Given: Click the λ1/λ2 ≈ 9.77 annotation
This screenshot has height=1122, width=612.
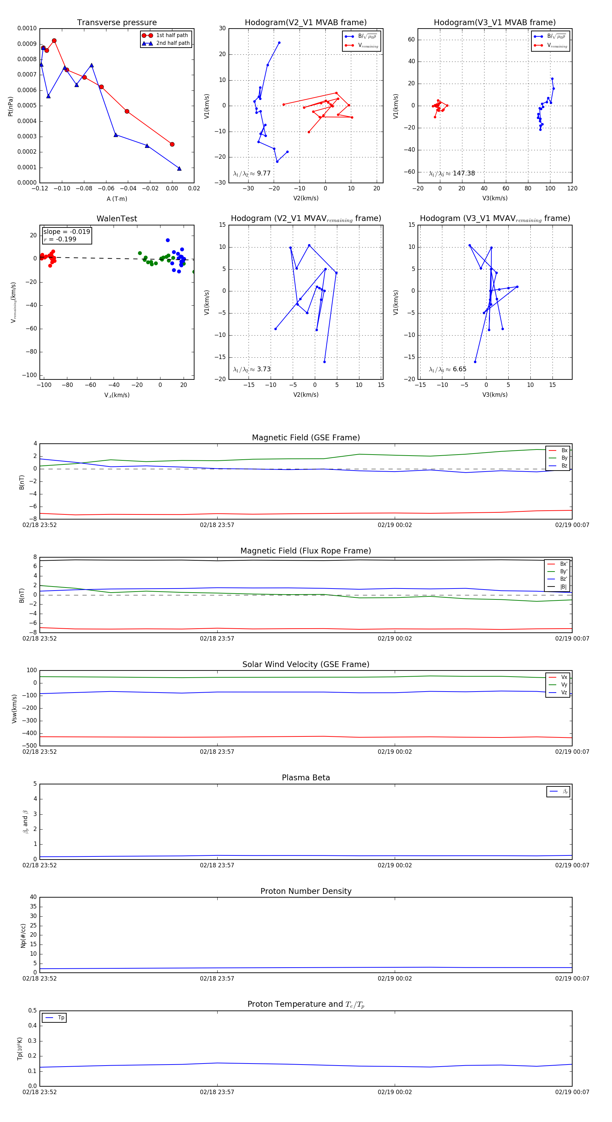Looking at the screenshot, I should click(x=252, y=173).
